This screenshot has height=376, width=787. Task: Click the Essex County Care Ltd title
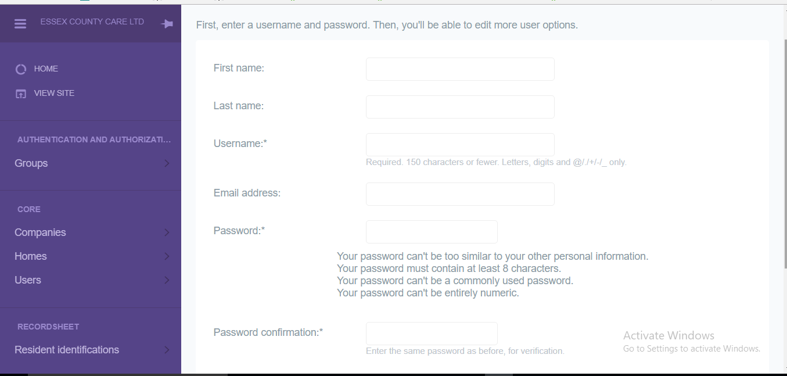pos(92,22)
